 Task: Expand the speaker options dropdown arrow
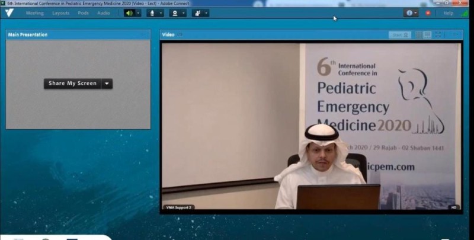coord(138,13)
